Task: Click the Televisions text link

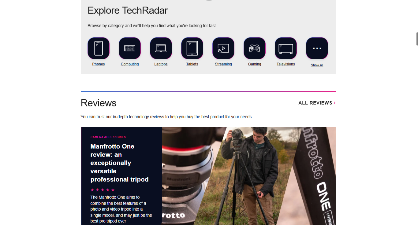Action: [286, 64]
